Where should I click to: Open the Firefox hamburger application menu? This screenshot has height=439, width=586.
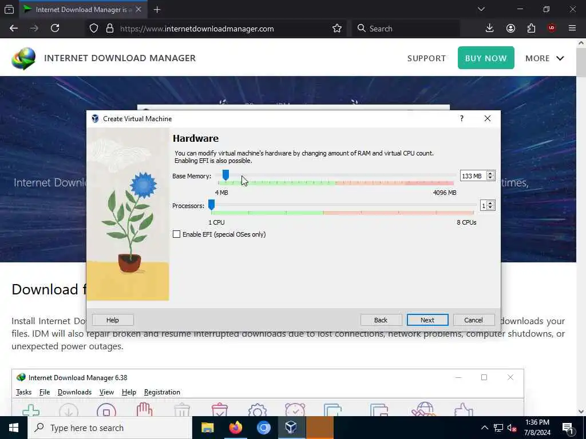pyautogui.click(x=572, y=29)
